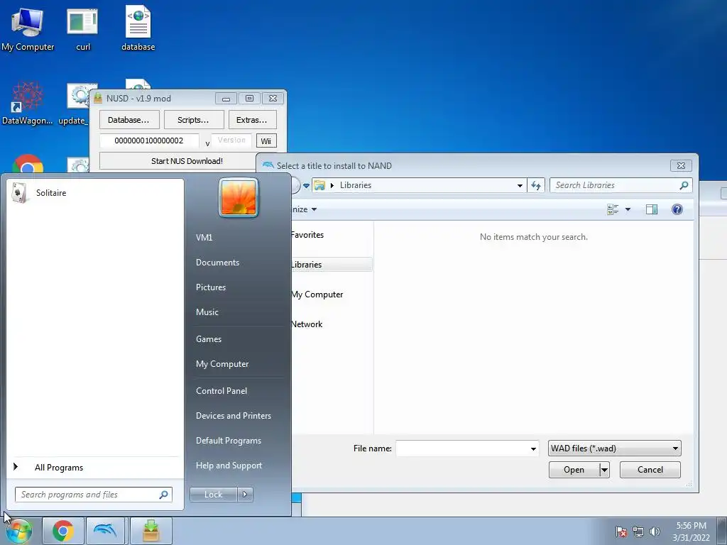Click the user account picture in Start menu
Screen dimensions: 727x545
pyautogui.click(x=239, y=198)
